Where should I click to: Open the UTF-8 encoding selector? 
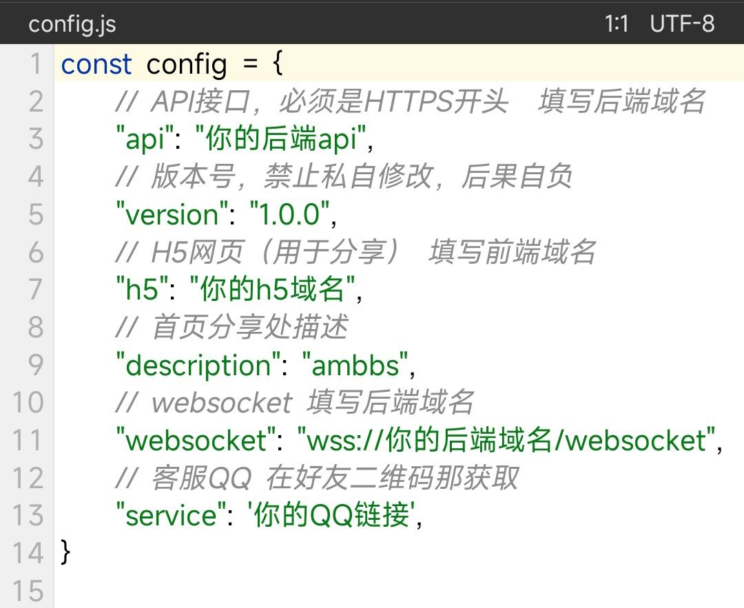pos(682,25)
